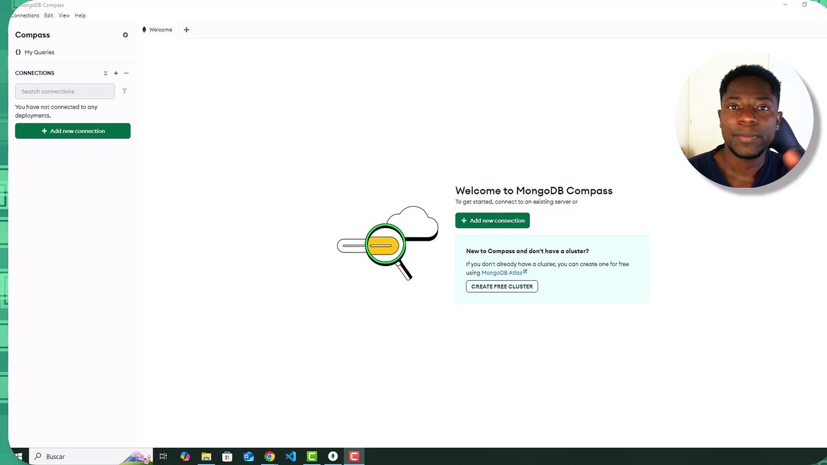Open Outlook from the taskbar

click(x=249, y=457)
